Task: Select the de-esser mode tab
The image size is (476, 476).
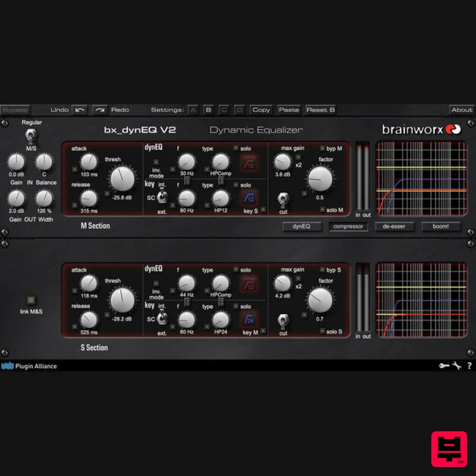Action: (394, 227)
